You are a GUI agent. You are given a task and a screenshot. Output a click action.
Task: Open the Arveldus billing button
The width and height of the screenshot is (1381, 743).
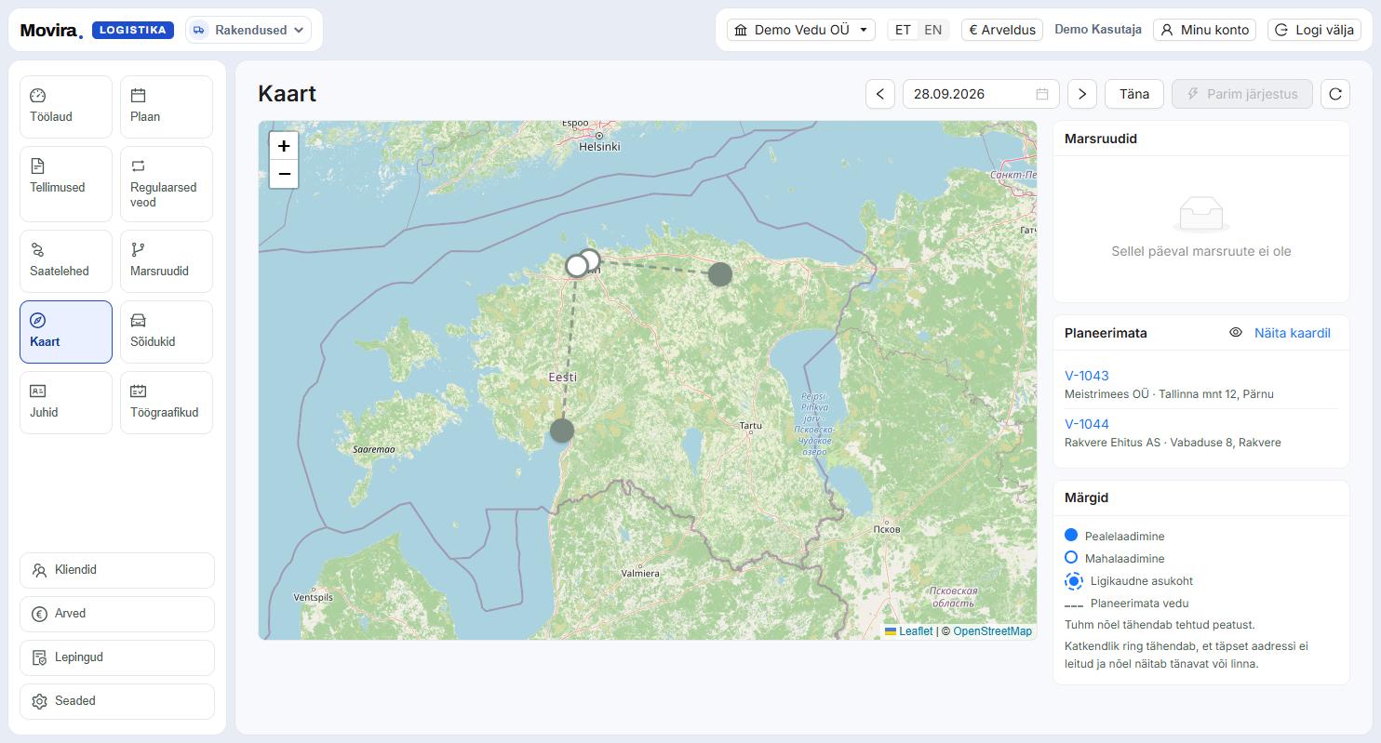(1002, 30)
